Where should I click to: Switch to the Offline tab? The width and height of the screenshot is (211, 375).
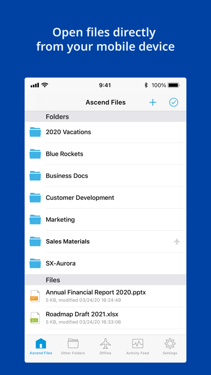point(105,346)
